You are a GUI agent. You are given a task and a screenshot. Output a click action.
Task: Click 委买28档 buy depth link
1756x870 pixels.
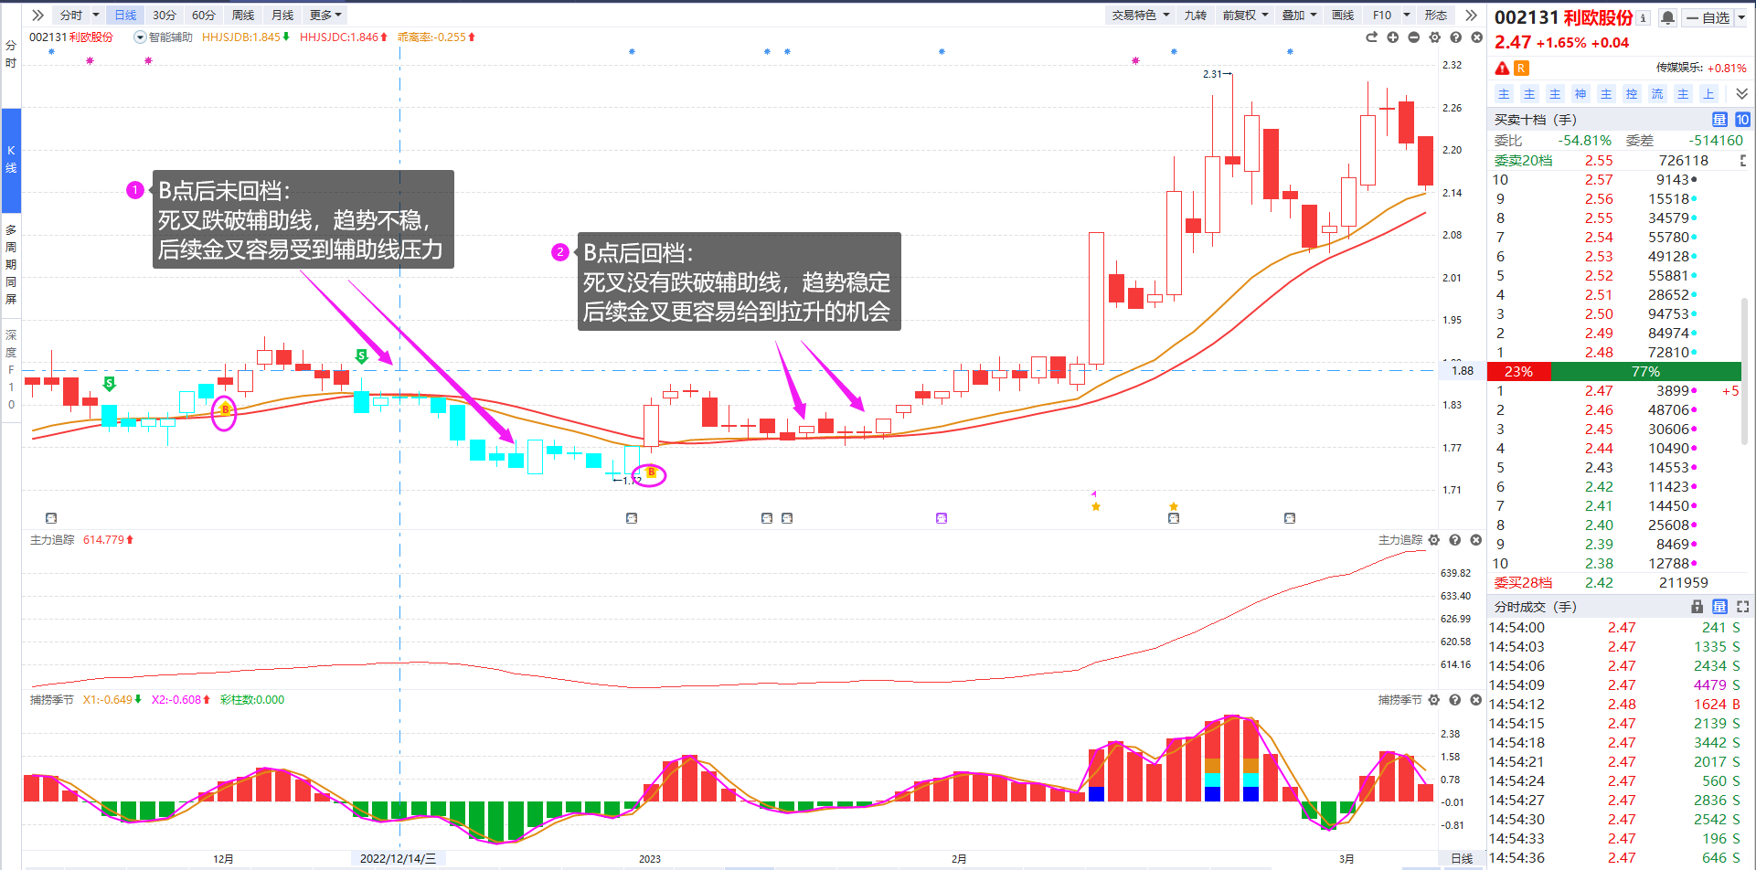[x=1523, y=583]
